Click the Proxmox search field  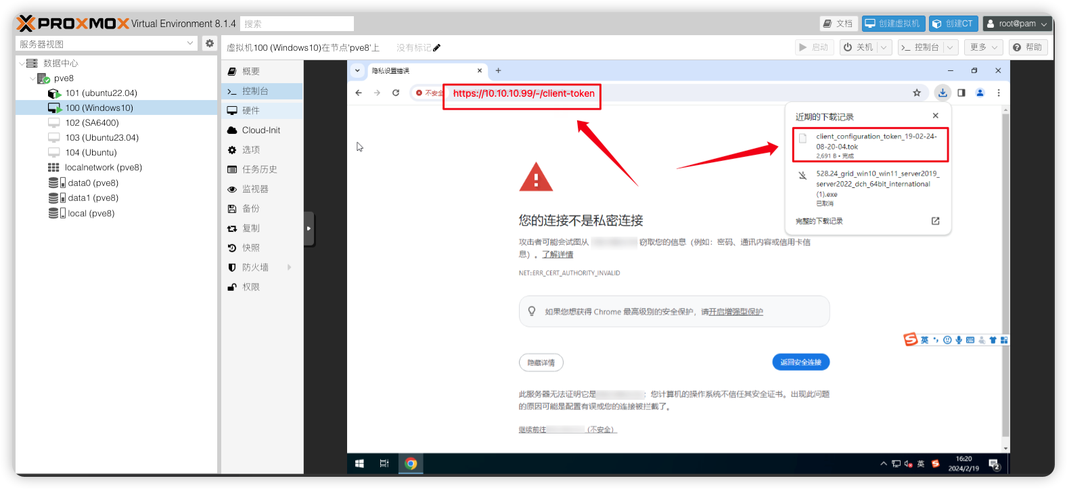297,24
